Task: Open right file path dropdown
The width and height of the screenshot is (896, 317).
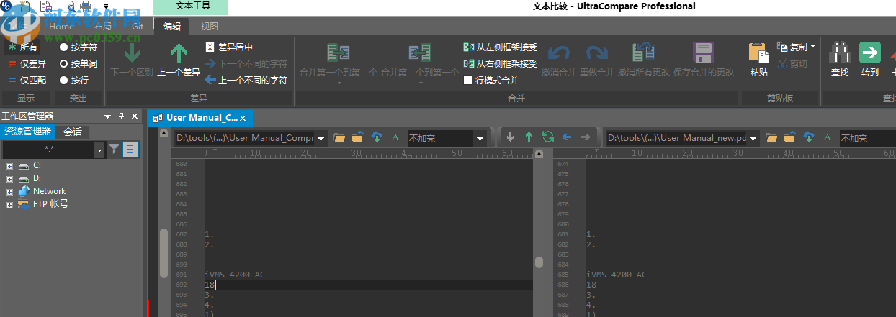Action: [753, 138]
